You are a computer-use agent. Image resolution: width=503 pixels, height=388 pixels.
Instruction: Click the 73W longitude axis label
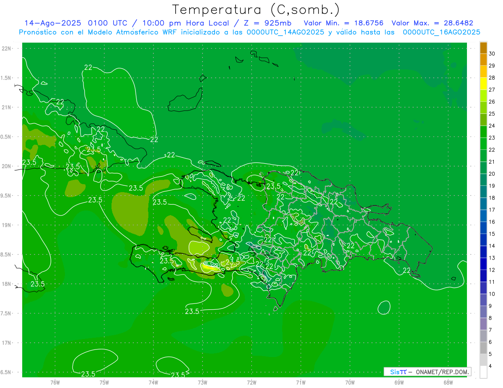[x=202, y=382]
